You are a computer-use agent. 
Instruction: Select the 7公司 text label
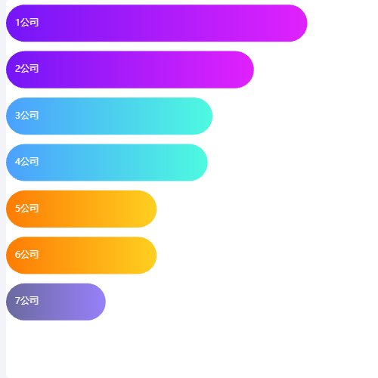point(26,301)
